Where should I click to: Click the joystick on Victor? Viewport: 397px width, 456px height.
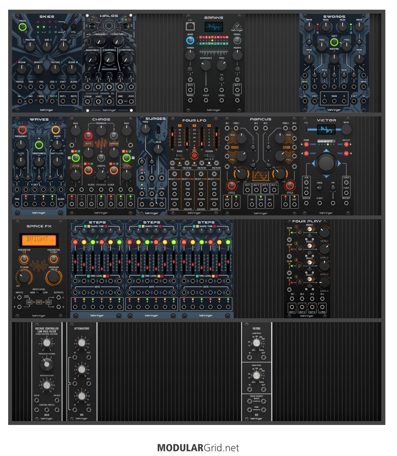[326, 163]
